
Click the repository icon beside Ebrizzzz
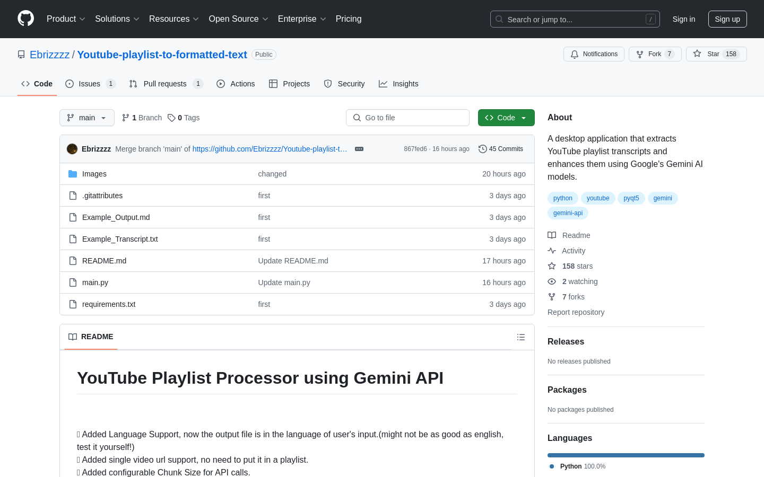[x=21, y=55]
